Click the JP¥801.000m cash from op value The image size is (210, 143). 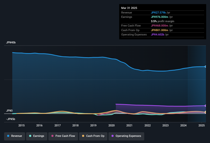coord(160,30)
